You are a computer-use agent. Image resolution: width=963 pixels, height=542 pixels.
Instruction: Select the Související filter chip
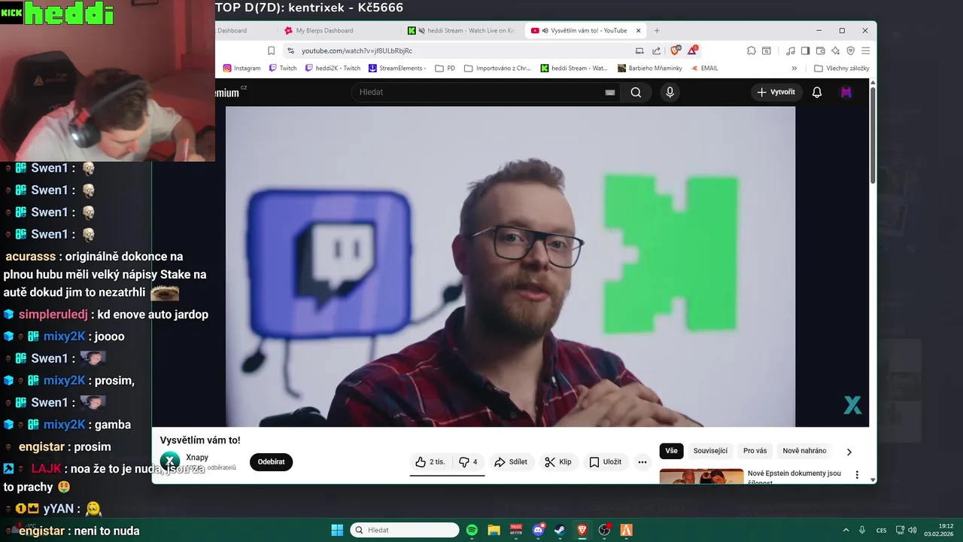[710, 451]
